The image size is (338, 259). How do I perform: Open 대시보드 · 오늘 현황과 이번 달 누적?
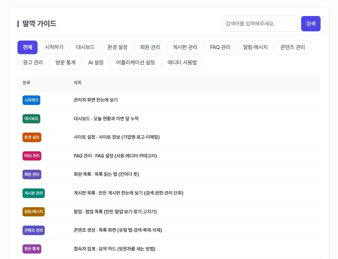(x=106, y=119)
